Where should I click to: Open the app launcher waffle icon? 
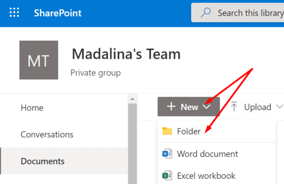14,12
